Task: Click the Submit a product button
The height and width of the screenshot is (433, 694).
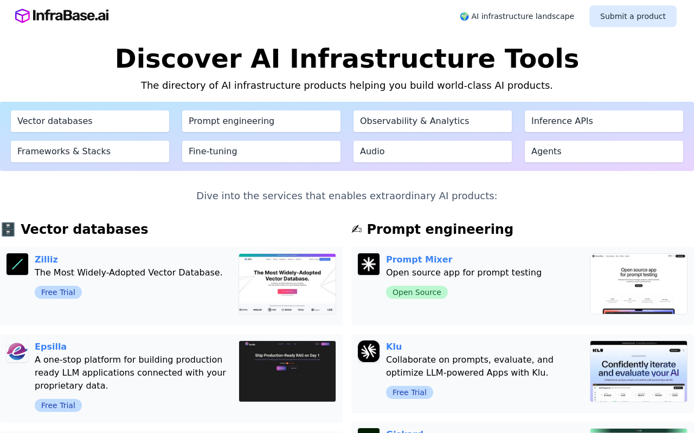Action: pyautogui.click(x=633, y=16)
